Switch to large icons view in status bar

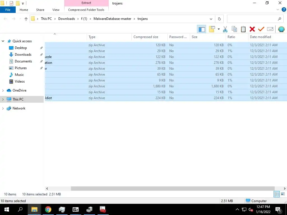click(283, 194)
